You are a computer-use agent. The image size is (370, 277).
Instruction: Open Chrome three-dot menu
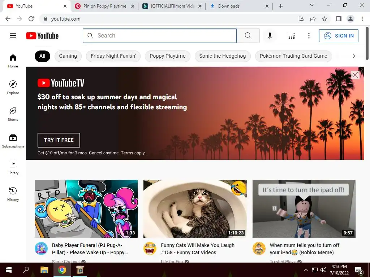[x=362, y=19]
